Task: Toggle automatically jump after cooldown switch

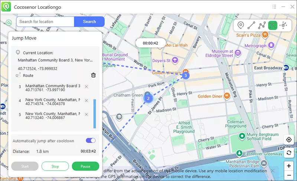Action: pos(91,141)
